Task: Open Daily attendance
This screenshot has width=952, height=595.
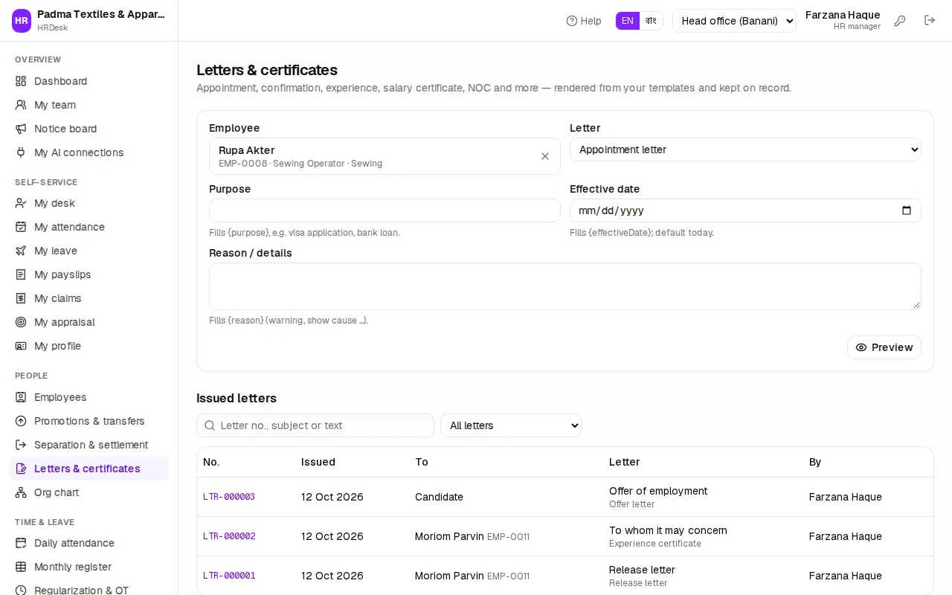Action: pyautogui.click(x=89, y=543)
